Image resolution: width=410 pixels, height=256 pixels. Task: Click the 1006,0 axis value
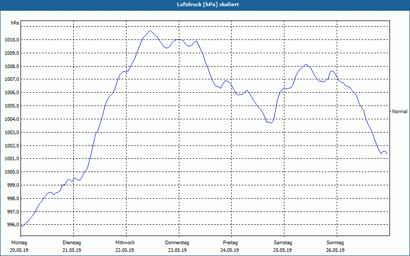[x=12, y=93]
